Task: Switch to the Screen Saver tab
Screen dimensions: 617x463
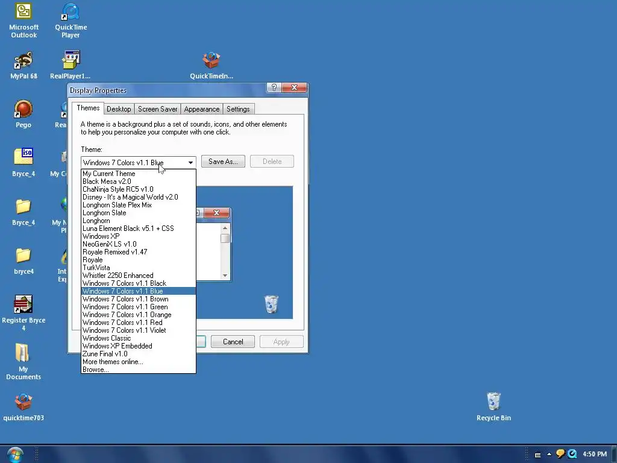Action: point(157,109)
